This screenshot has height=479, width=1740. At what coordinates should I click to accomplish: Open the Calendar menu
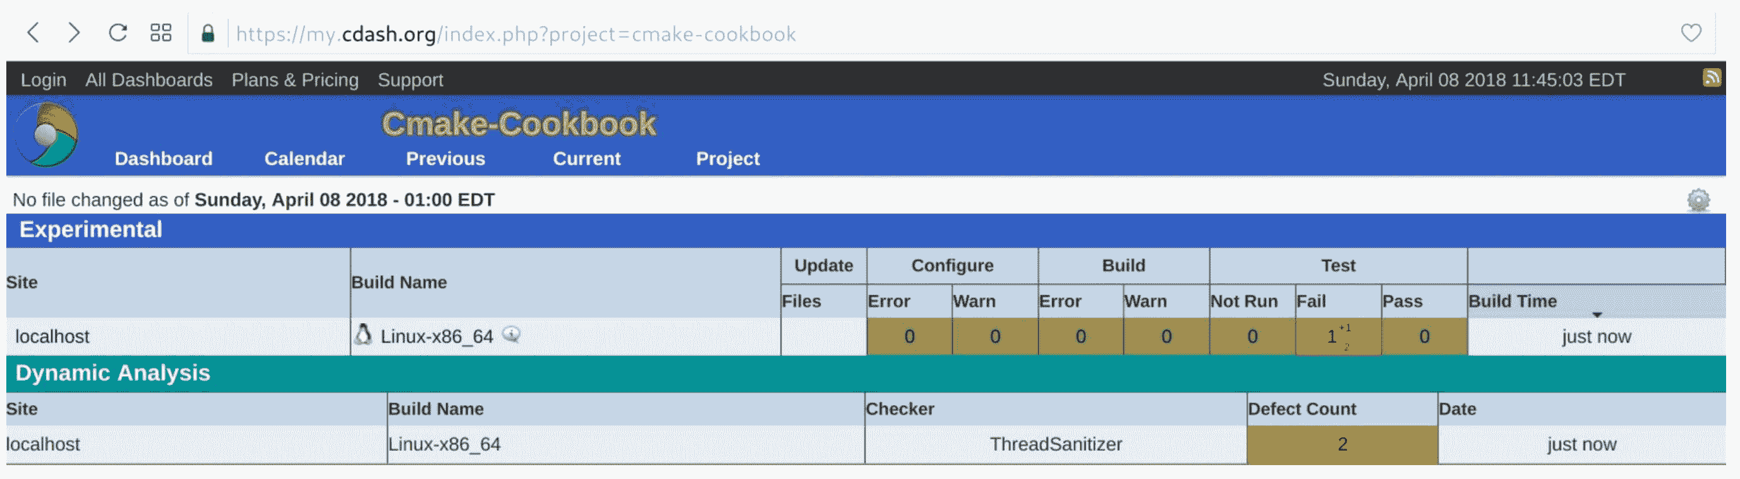[304, 158]
